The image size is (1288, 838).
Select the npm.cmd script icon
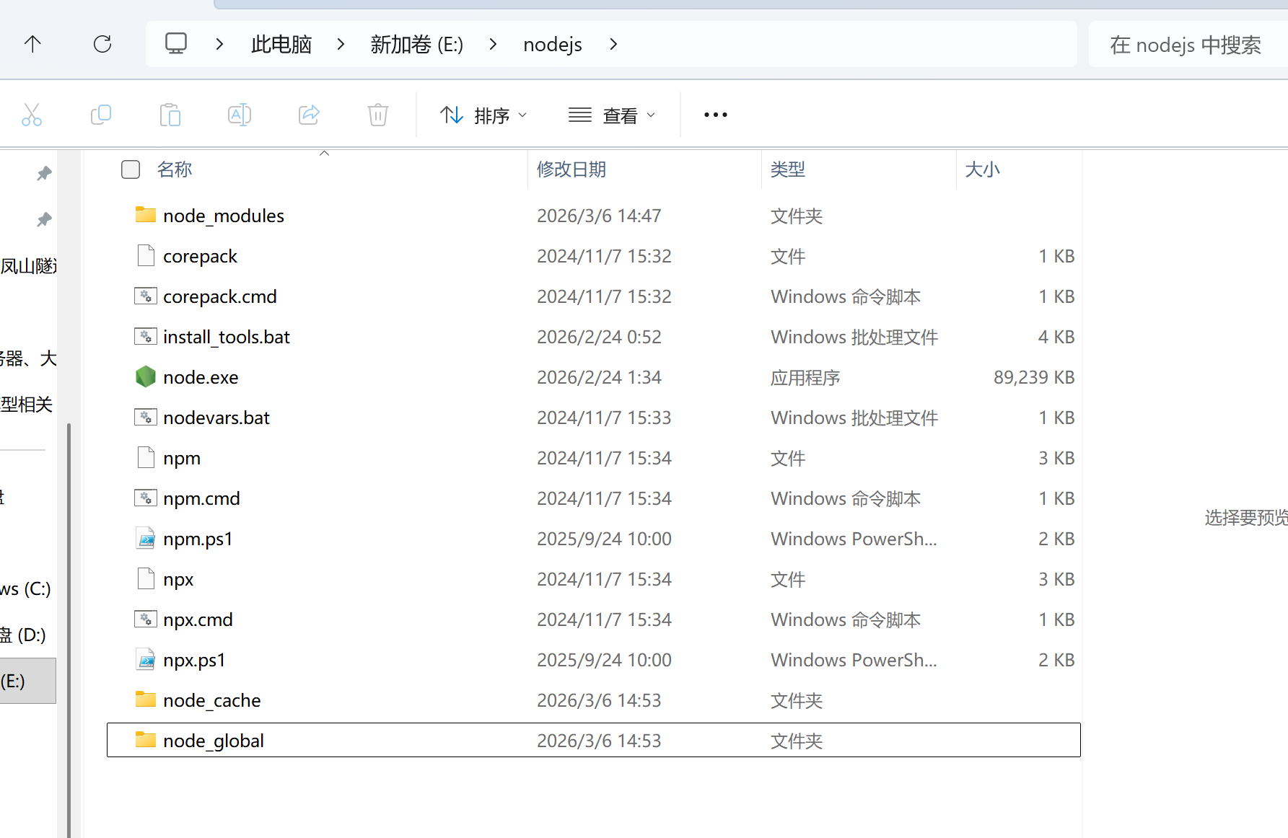click(146, 498)
